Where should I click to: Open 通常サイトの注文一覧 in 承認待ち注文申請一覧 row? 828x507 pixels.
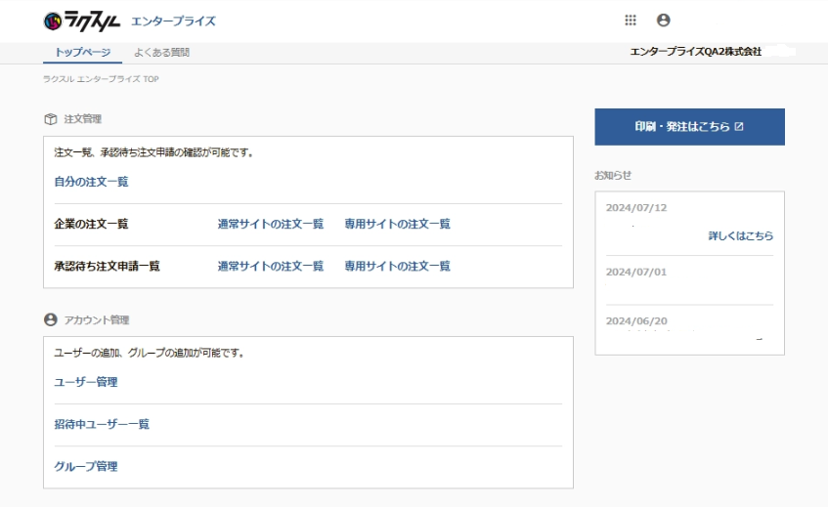click(x=271, y=266)
